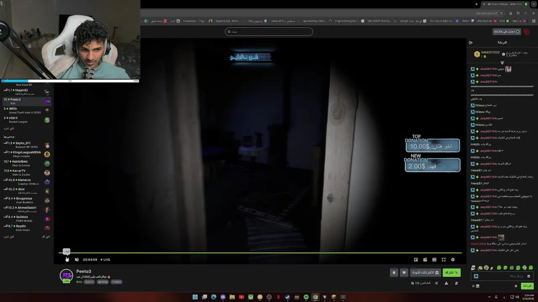Viewport: 538px width, 302px height.
Task: Enter fullscreen mode in the player
Action: click(x=443, y=260)
